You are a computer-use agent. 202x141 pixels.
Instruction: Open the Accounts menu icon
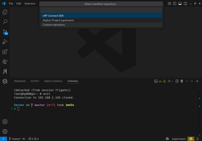click(5, 122)
